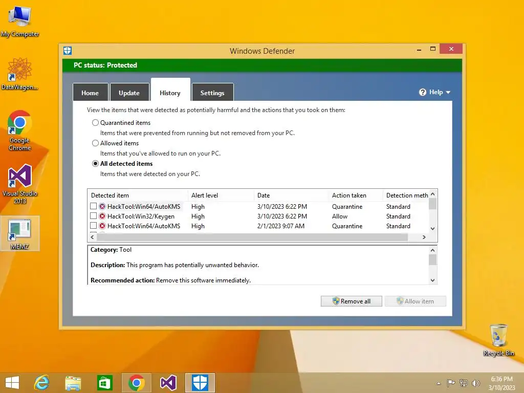
Task: Click the 2/1/2023 9:07 AM date cell
Action: 281,226
